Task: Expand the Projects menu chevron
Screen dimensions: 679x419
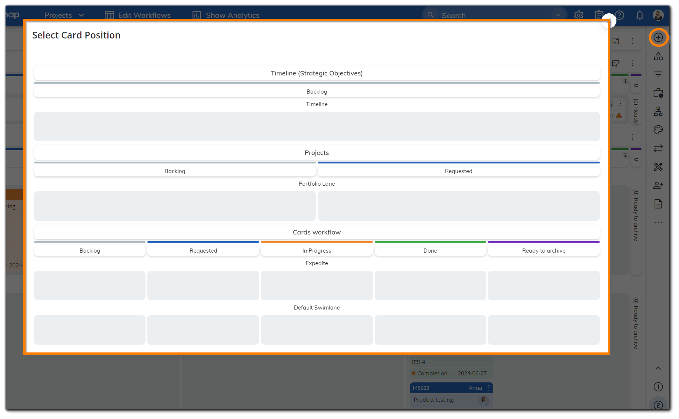Action: pos(81,15)
